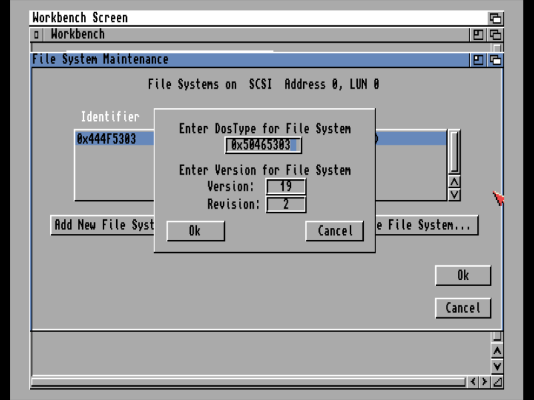Click File System Maintenance window zoom gadget
This screenshot has width=534, height=400.
pos(479,59)
